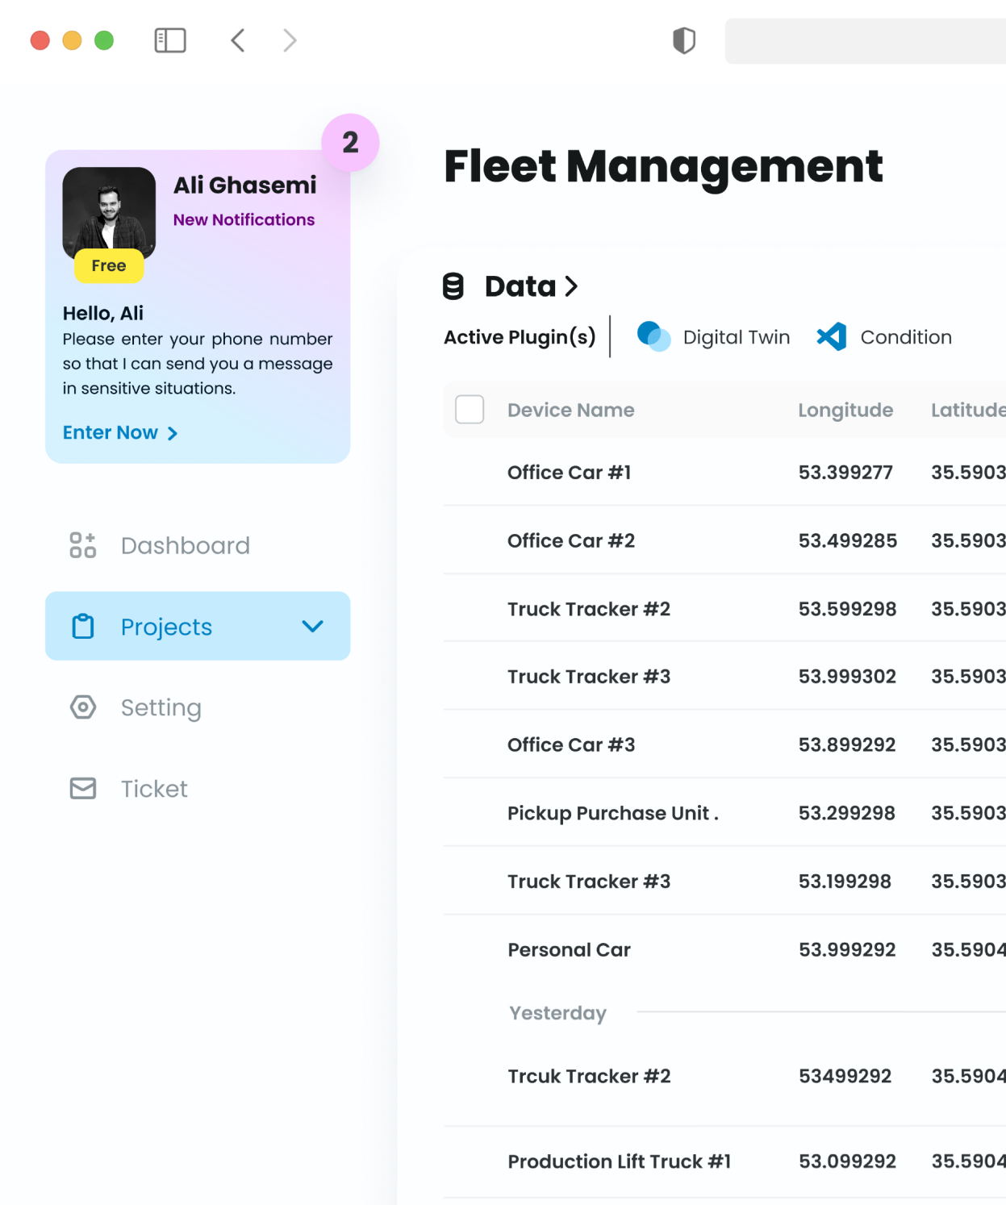Click the arrow beside Enter Now
The image size is (1006, 1205).
tap(172, 433)
